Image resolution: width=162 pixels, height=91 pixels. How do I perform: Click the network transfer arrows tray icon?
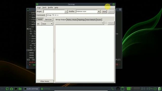(112, 89)
